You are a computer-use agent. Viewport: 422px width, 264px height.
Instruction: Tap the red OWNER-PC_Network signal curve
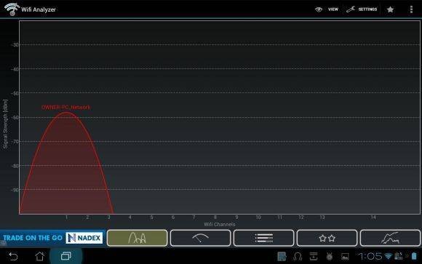pos(66,163)
